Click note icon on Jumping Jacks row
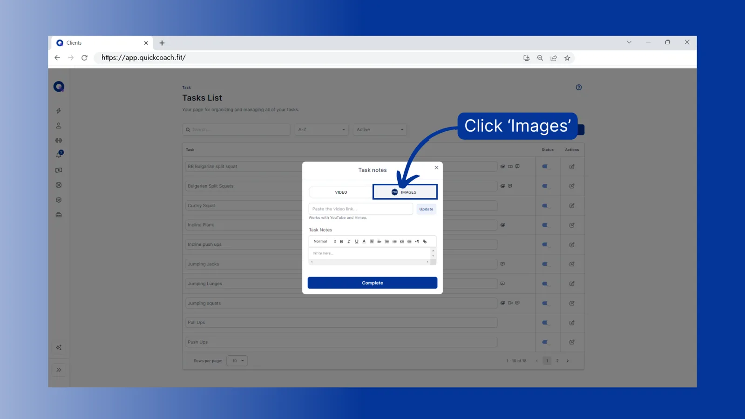Screen dimensions: 745x419 tap(503, 264)
